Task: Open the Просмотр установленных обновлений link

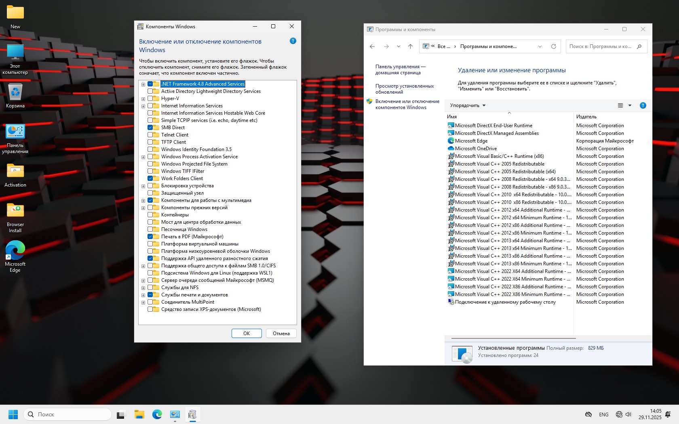Action: [x=404, y=89]
